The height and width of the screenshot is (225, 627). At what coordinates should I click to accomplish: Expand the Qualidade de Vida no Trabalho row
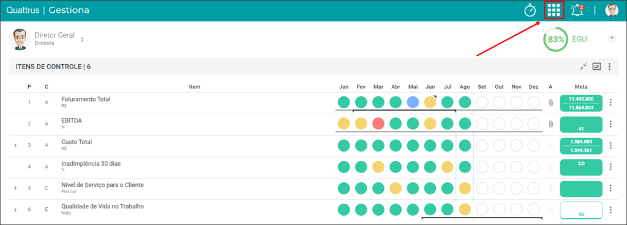15,210
